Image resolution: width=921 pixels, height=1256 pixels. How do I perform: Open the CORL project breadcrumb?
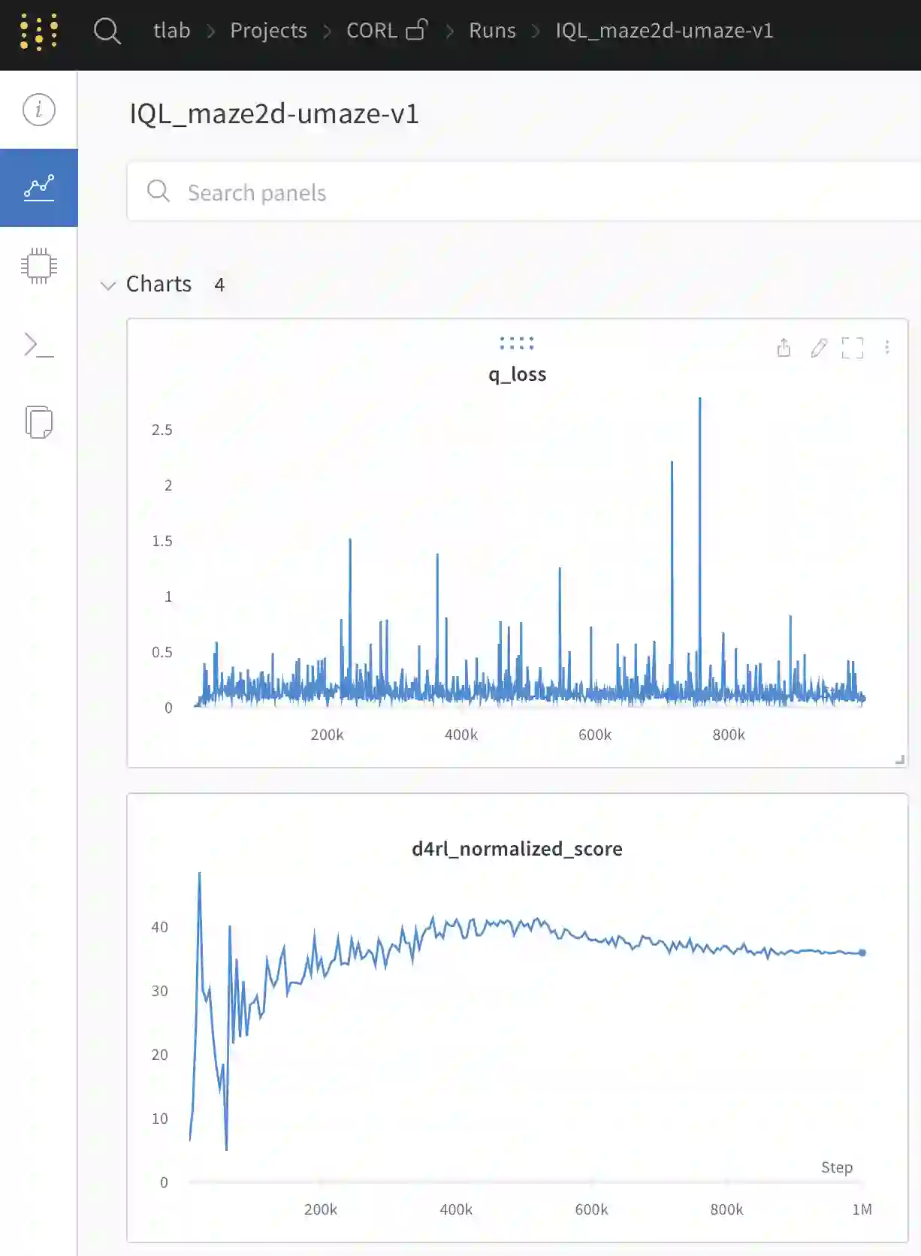tap(372, 31)
